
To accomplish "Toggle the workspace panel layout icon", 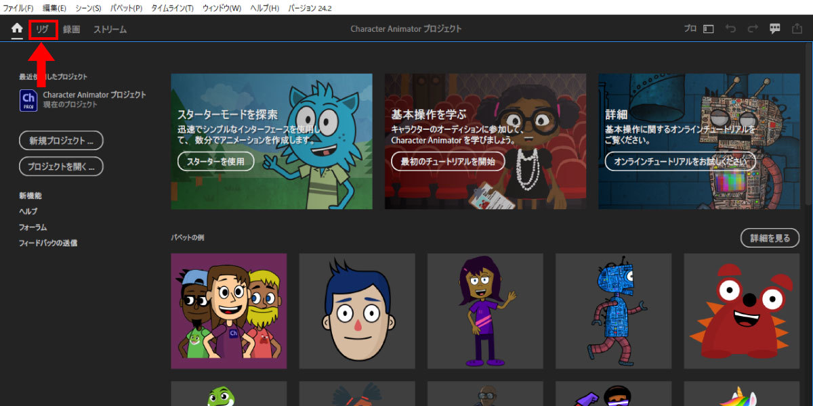I will coord(708,29).
